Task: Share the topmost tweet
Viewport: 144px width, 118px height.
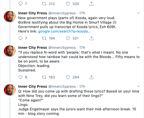Action: [92, 4]
